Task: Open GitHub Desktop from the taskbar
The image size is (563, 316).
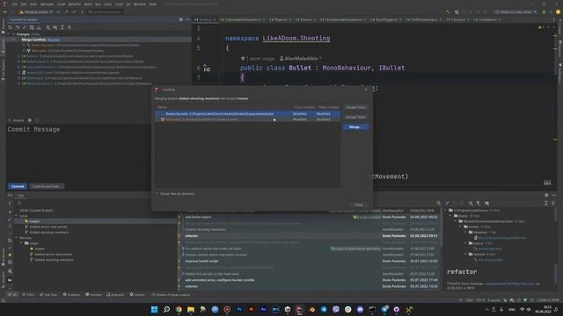Action: (396, 310)
